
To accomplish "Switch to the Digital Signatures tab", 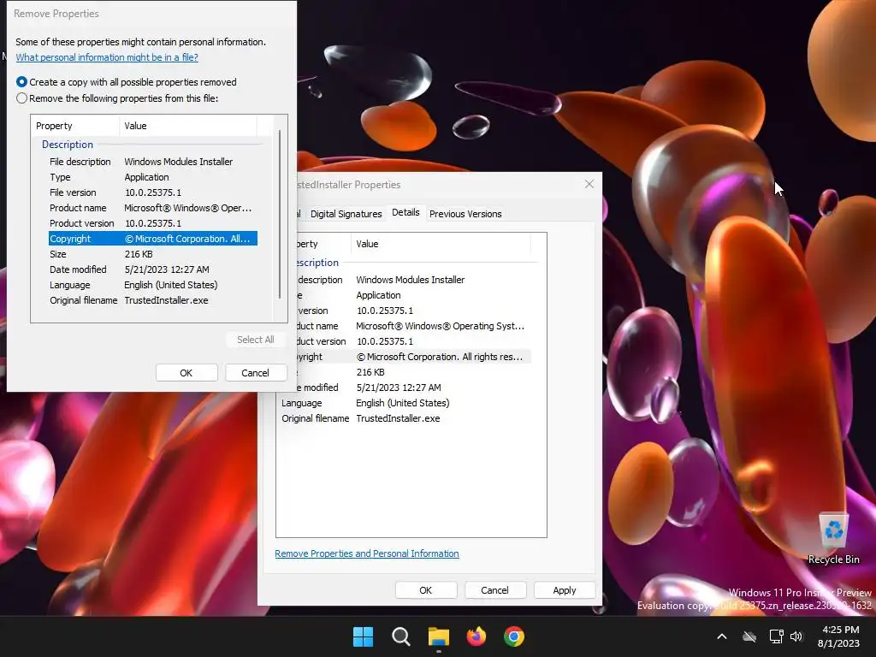I will 346,214.
